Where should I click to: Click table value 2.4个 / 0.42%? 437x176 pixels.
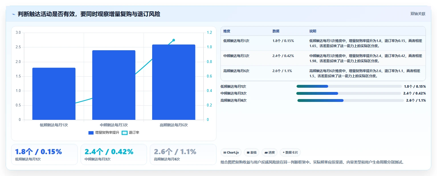tap(283, 56)
